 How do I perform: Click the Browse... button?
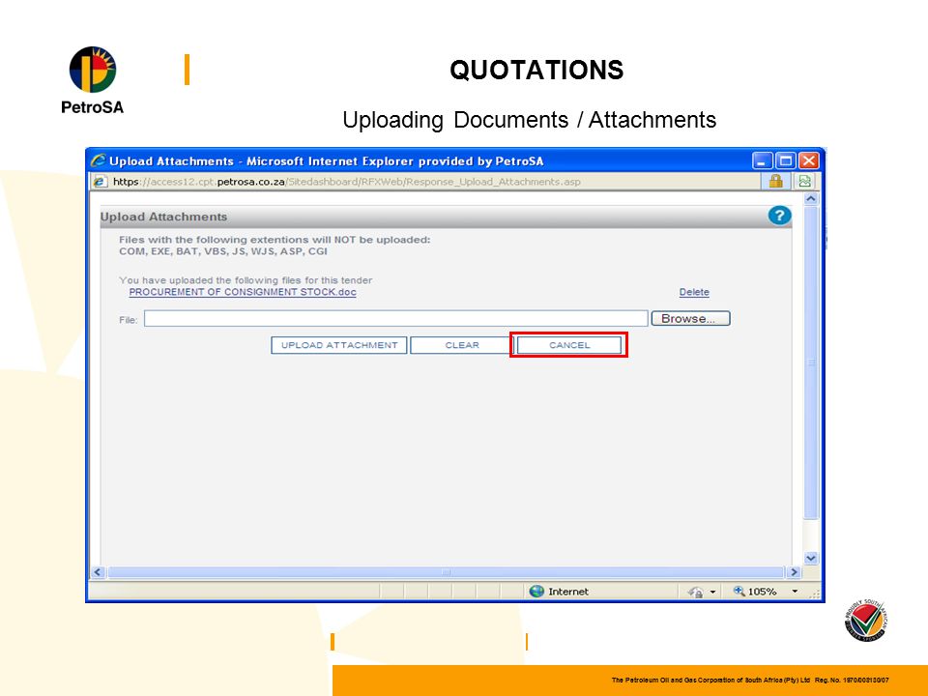click(x=690, y=318)
